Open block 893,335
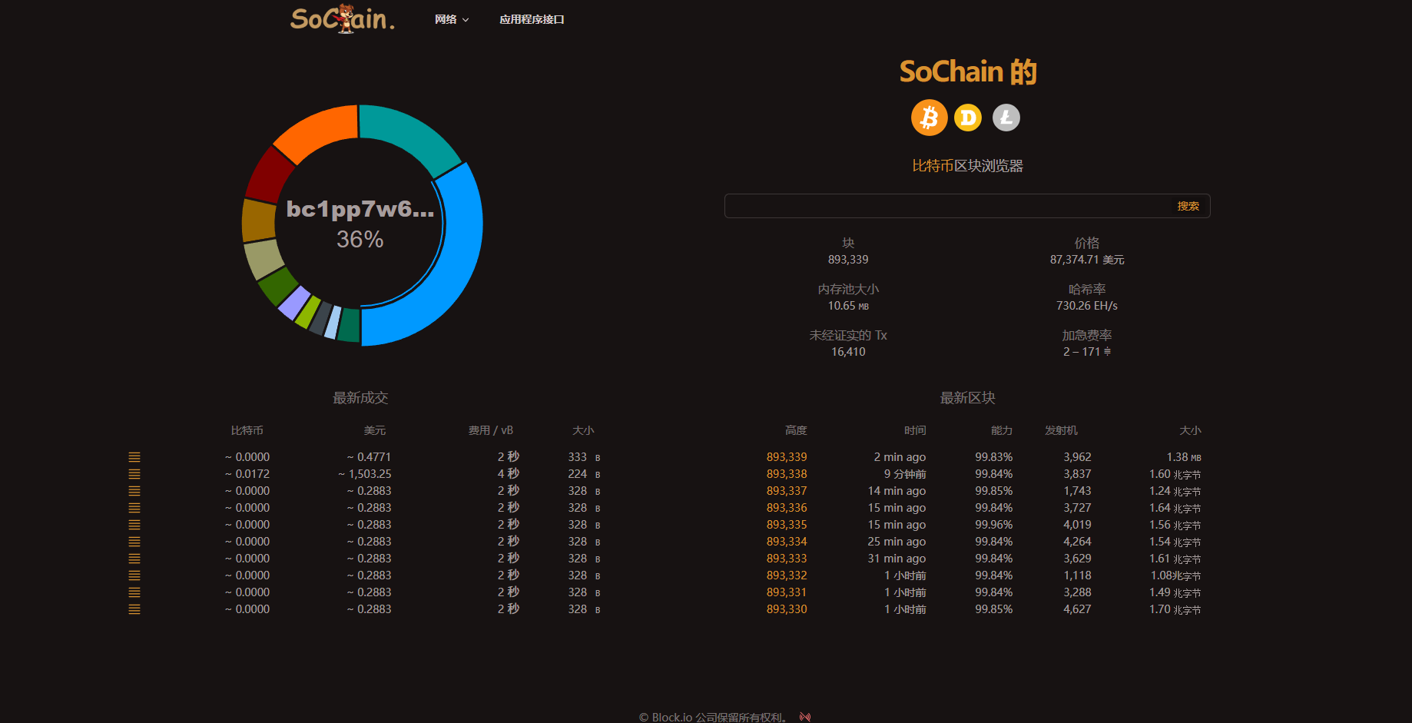This screenshot has width=1412, height=723. click(787, 525)
